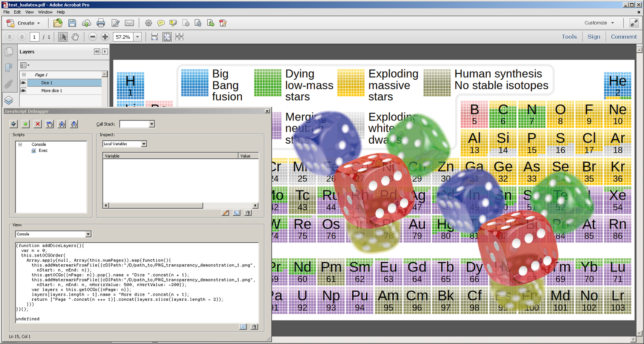Toggle visibility of More dice 1 layer
The image size is (644, 344).
(24, 91)
